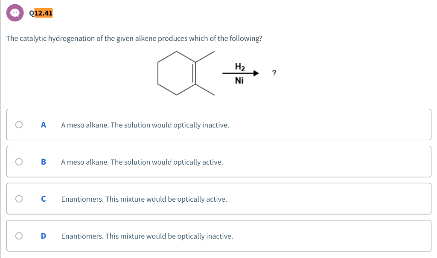Click the H2 over Ni reaction arrow

[240, 72]
